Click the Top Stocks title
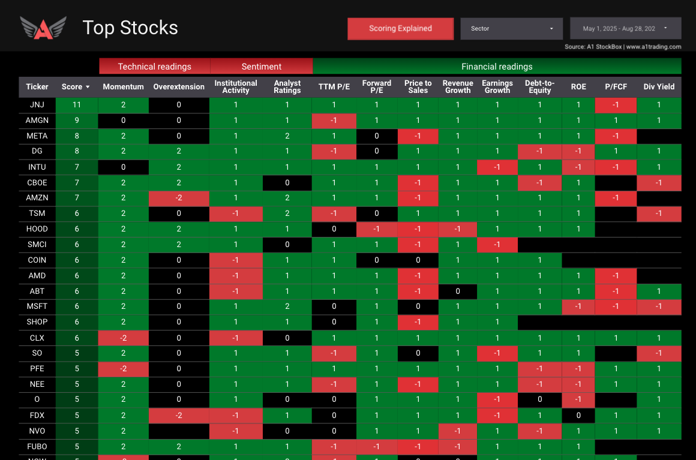 coord(130,28)
